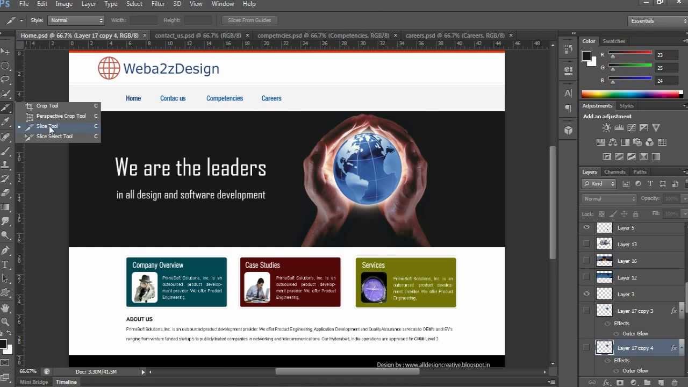Open the slice Style dropdown showing Normal
Viewport: 688px width, 387px height.
click(76, 20)
